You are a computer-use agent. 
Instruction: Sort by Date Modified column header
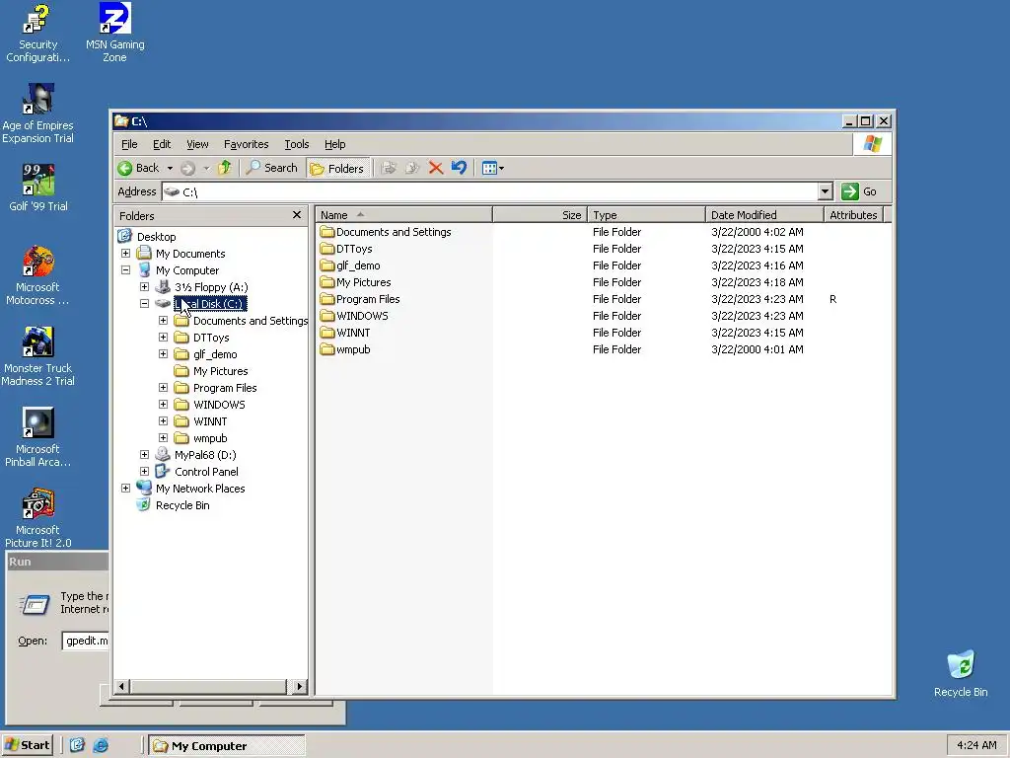[x=764, y=214]
